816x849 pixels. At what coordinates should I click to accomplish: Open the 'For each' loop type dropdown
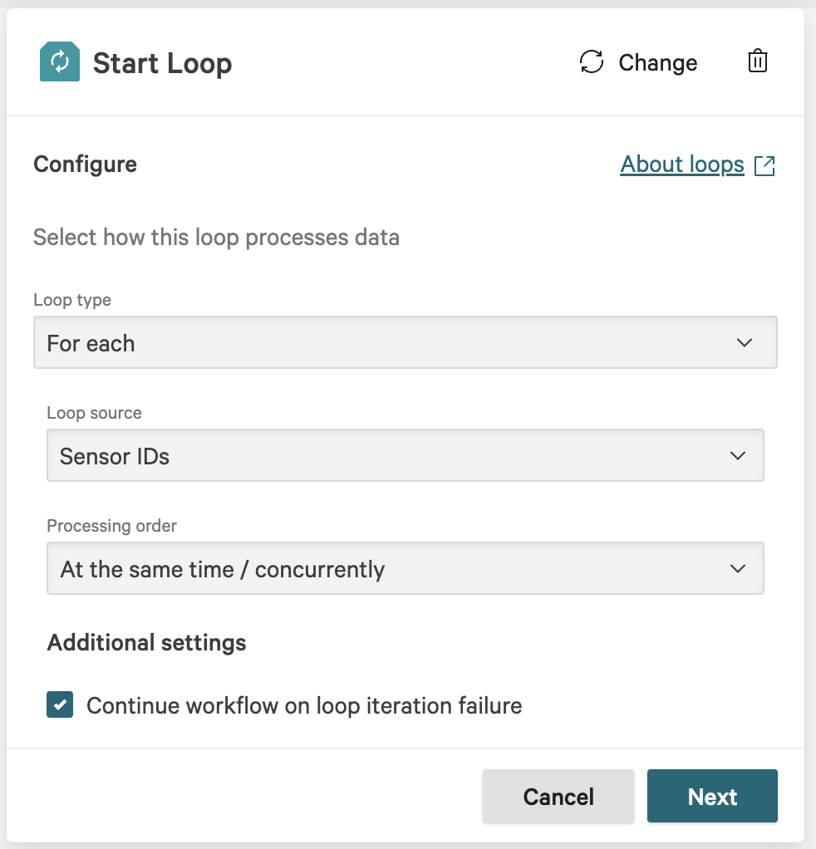pos(405,342)
